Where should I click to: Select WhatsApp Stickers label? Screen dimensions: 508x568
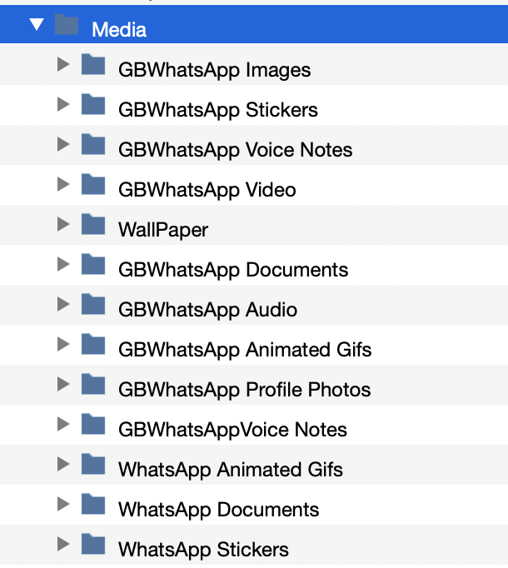coord(203,549)
